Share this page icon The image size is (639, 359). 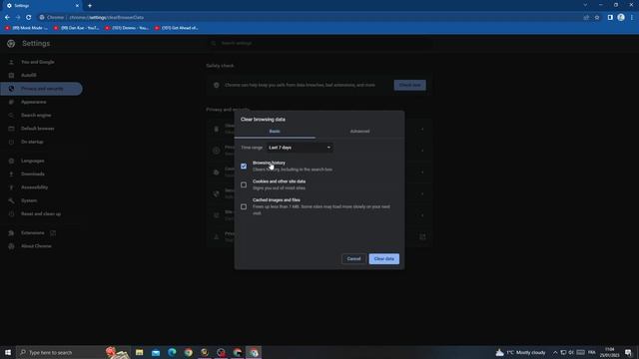(x=586, y=18)
